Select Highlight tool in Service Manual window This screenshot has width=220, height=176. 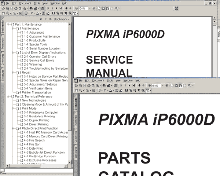tap(38, 13)
